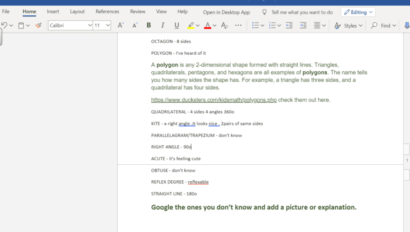The width and height of the screenshot is (410, 232).
Task: Select the Format Painter brush
Action: [38, 25]
